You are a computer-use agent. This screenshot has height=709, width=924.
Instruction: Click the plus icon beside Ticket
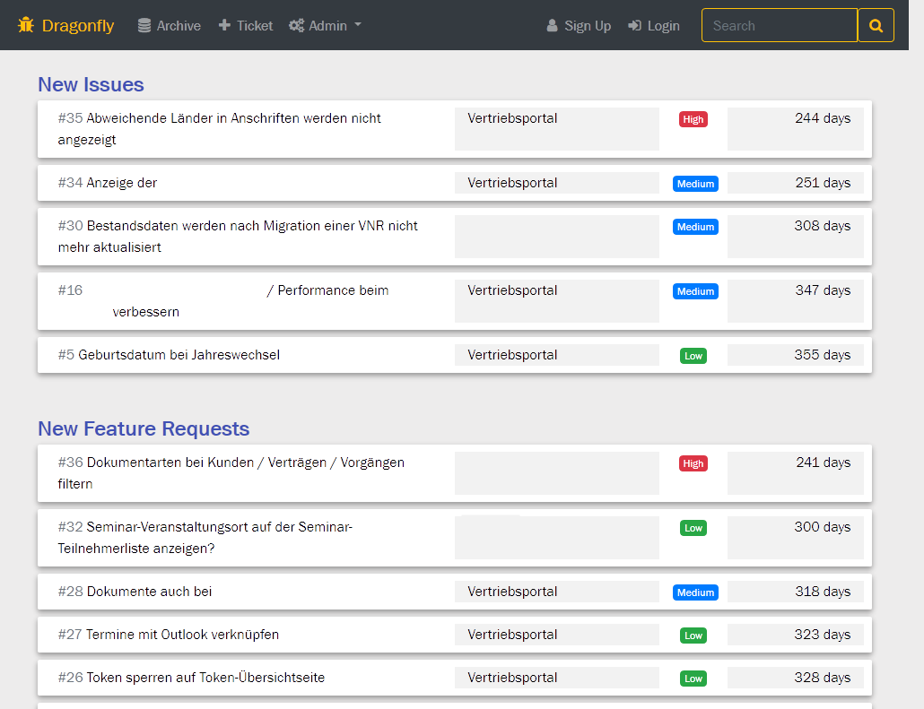coord(224,26)
